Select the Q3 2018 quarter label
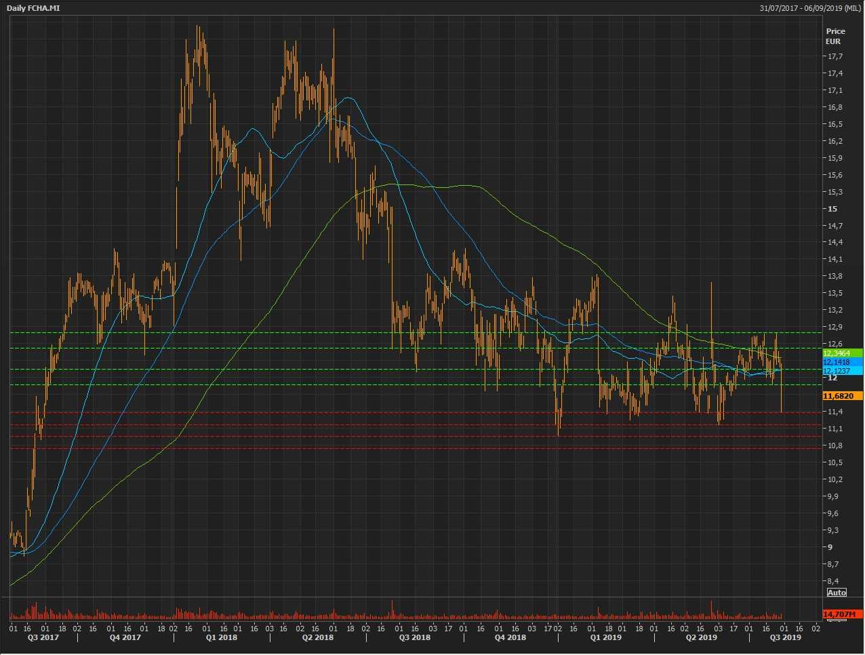Screen dimensions: 865x655 pos(414,637)
